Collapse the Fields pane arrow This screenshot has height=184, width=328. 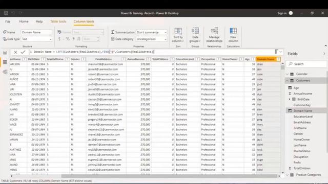pyautogui.click(x=324, y=54)
